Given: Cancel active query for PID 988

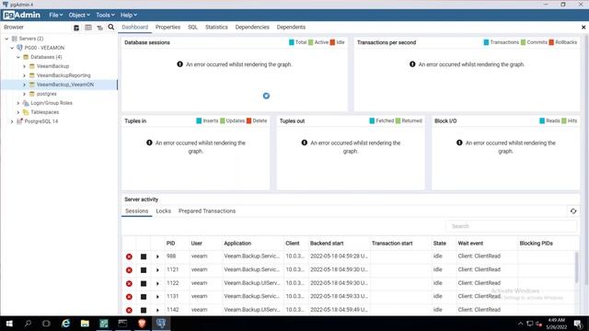Looking at the screenshot, I should coord(144,257).
